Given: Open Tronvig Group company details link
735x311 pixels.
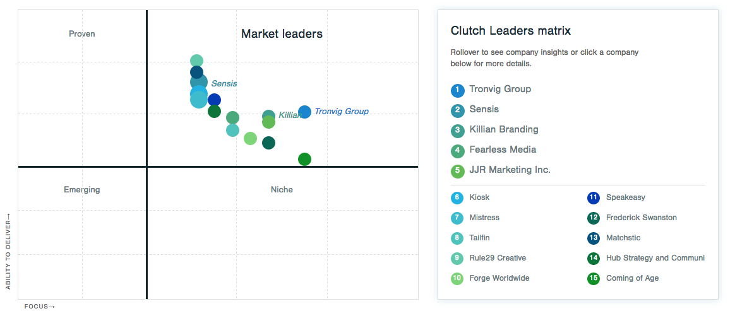Looking at the screenshot, I should pos(500,89).
